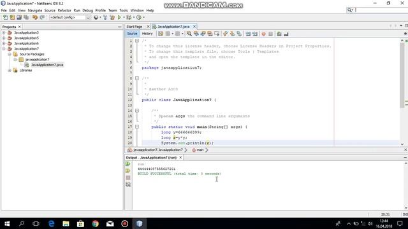Collapse the JavaApplication7 project node

[x=4, y=49]
